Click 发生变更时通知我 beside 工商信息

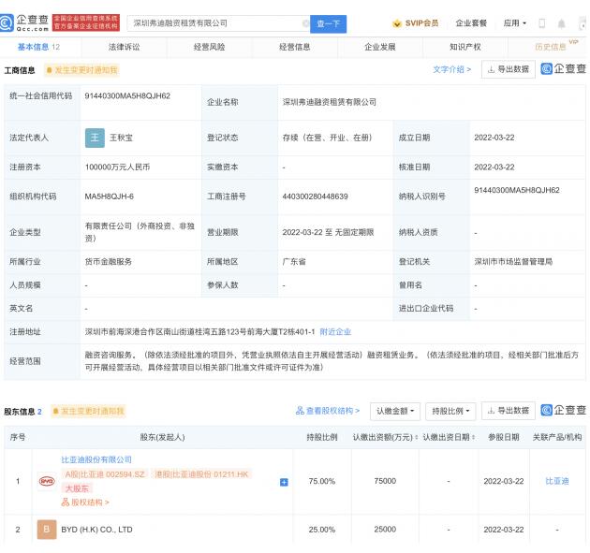[x=82, y=70]
